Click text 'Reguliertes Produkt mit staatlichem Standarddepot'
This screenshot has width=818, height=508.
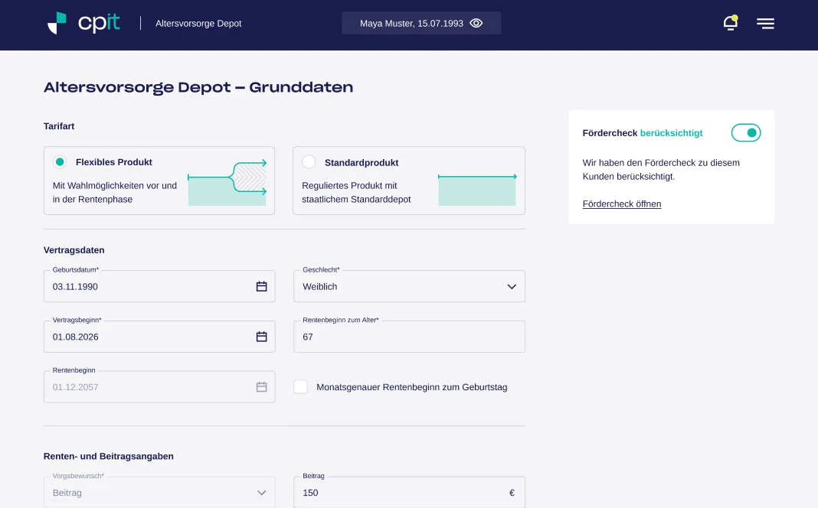(x=356, y=192)
